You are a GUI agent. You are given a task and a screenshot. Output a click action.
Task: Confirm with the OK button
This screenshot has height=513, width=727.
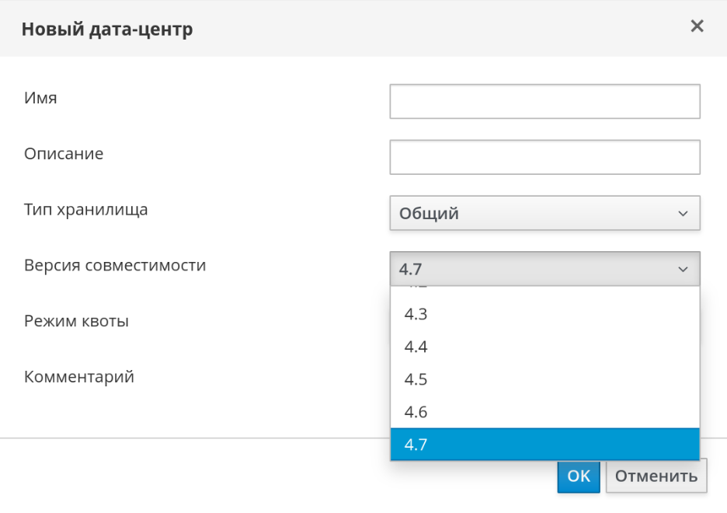578,476
